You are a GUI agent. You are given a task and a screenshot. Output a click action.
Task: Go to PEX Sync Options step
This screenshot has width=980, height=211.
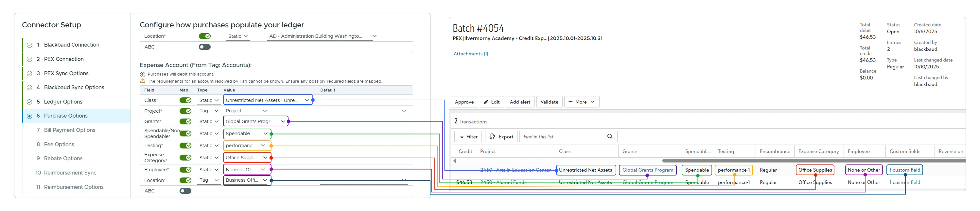point(66,74)
